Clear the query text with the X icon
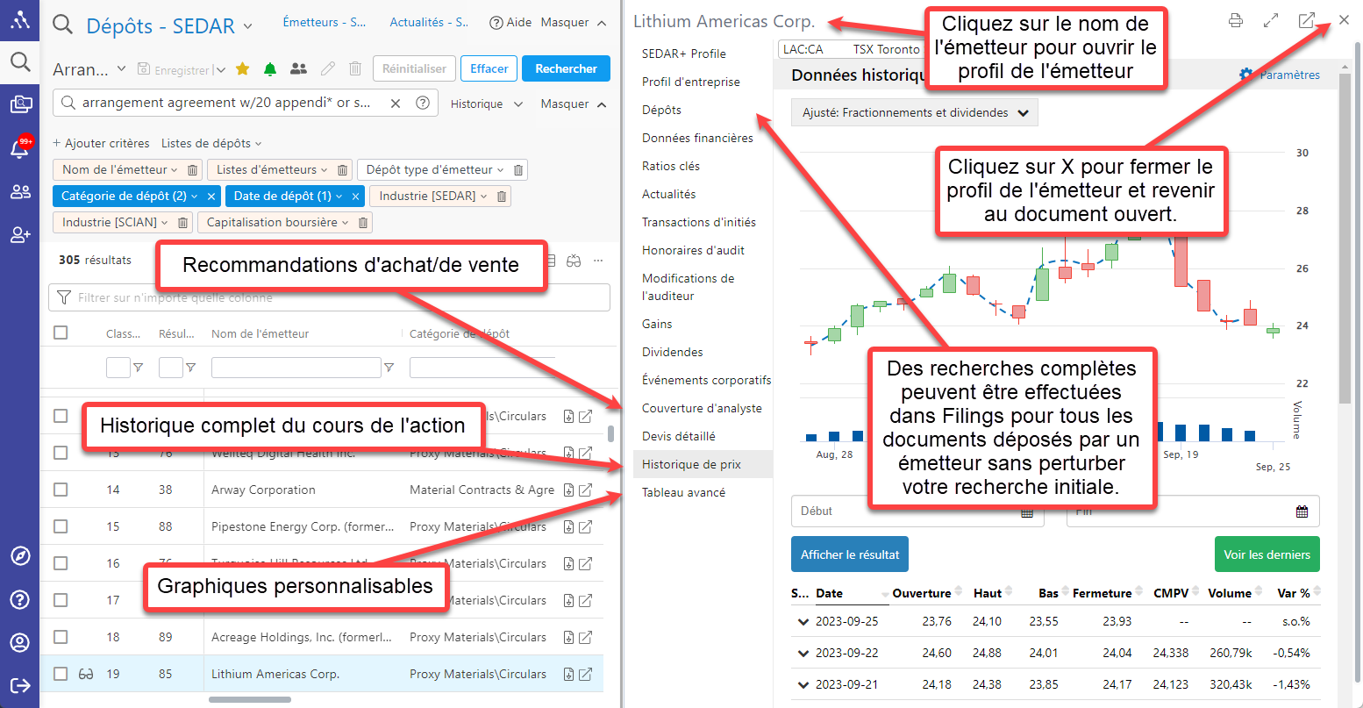 click(x=396, y=104)
